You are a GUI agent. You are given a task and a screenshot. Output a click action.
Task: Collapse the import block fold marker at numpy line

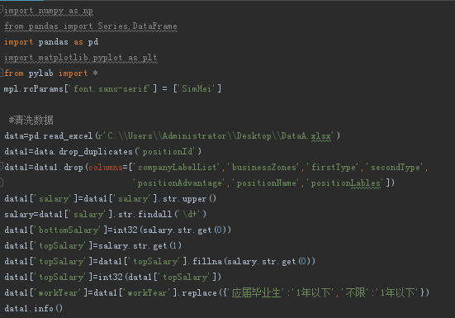pos(2,10)
